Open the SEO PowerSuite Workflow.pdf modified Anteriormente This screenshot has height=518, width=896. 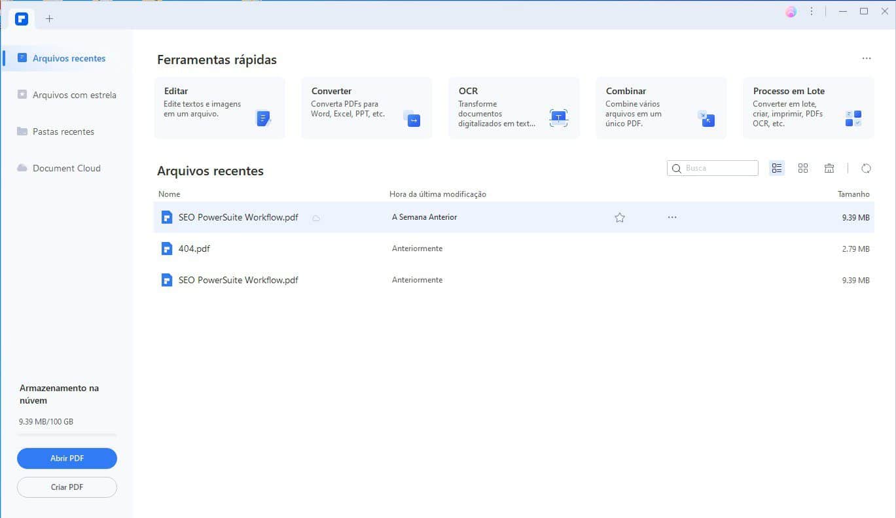(514, 280)
